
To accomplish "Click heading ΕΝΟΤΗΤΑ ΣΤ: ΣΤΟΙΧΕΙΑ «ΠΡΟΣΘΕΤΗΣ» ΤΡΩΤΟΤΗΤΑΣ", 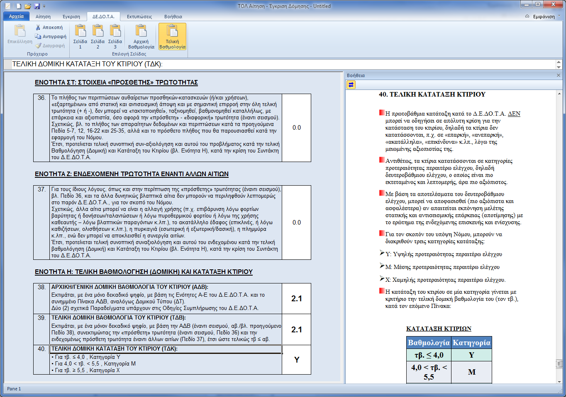I will 116,82.
